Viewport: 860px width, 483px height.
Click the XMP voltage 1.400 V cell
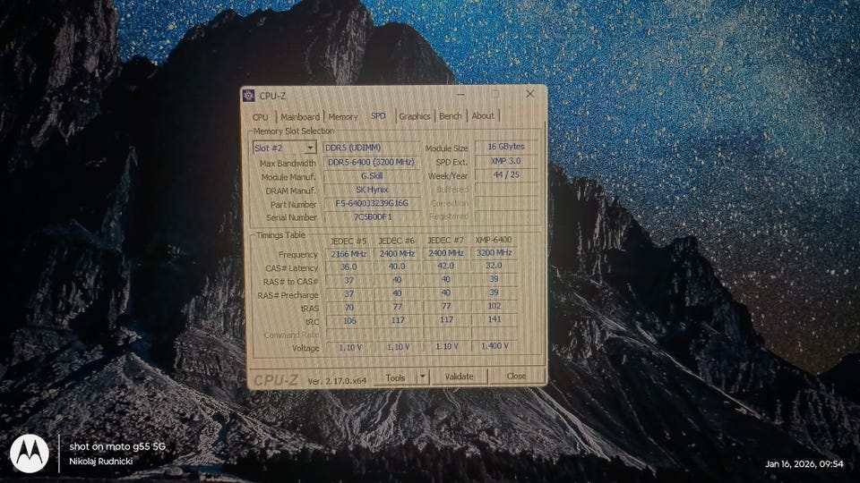(x=494, y=346)
